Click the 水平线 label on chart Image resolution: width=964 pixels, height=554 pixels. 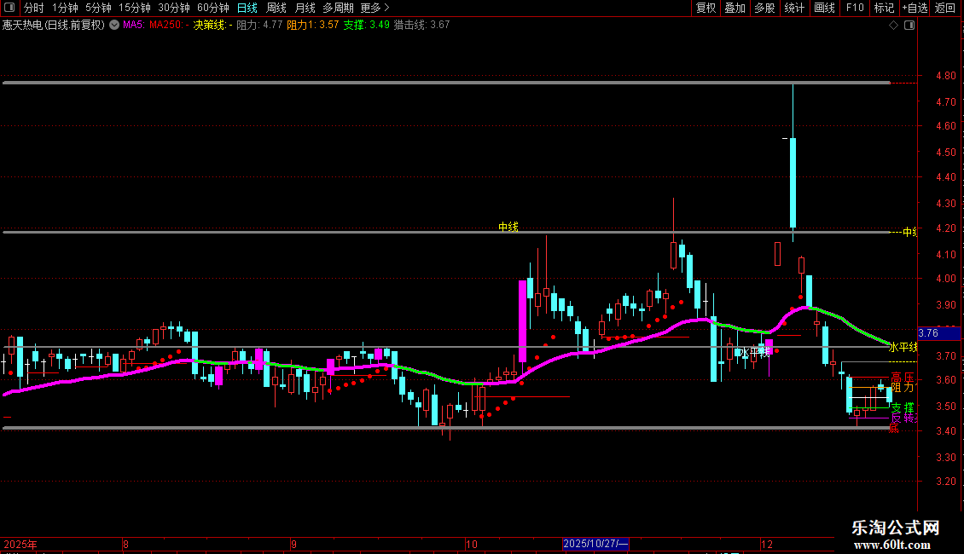tap(754, 353)
